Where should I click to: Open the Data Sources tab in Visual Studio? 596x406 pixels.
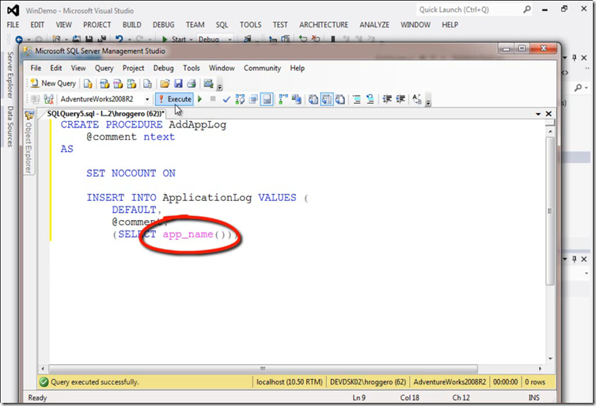(x=10, y=126)
